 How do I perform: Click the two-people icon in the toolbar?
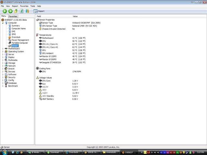(27, 11)
